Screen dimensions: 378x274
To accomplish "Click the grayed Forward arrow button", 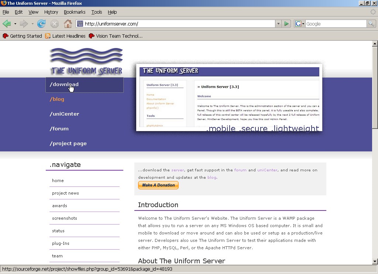I will pos(24,24).
